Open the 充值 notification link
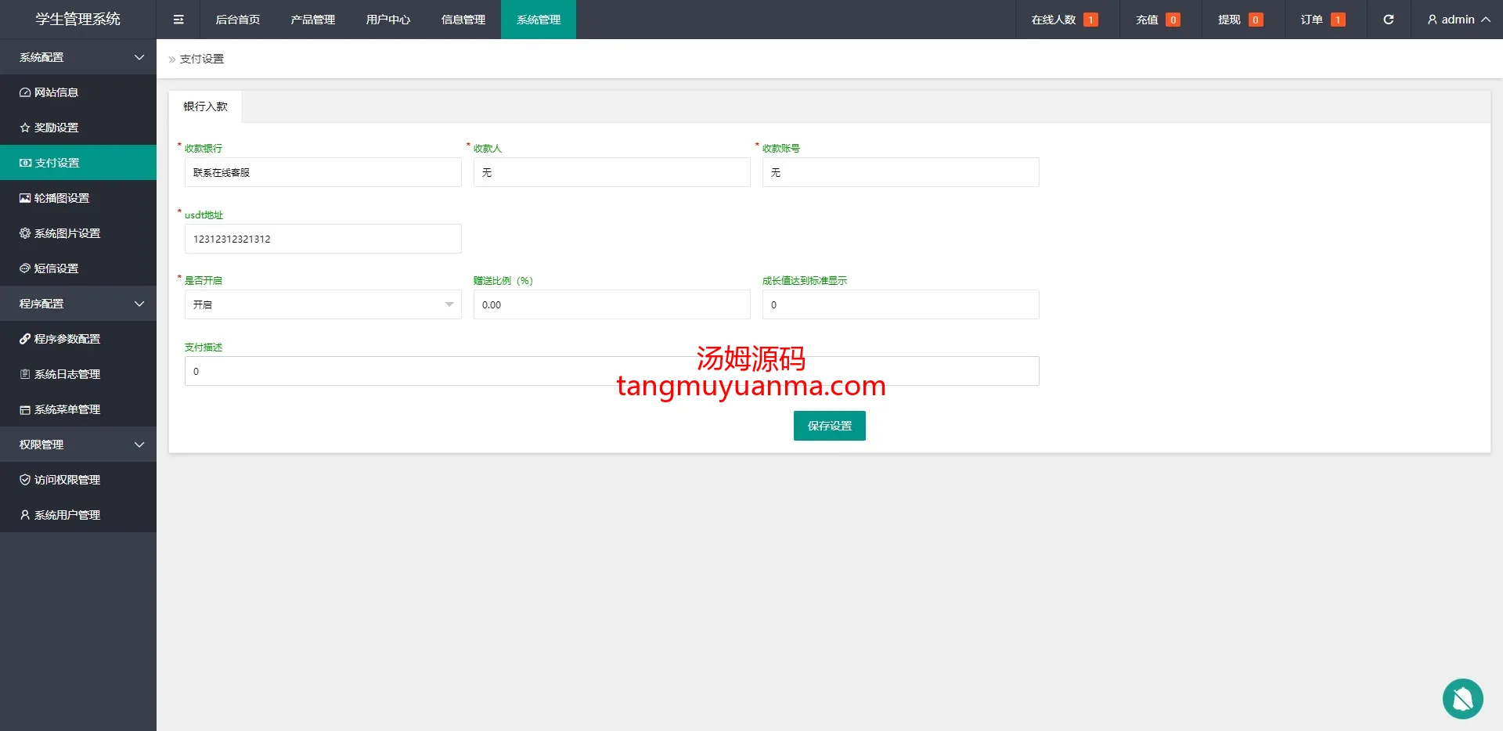The image size is (1503, 731). click(x=1157, y=20)
